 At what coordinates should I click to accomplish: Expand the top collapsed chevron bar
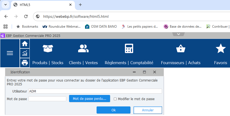[x=179, y=34]
